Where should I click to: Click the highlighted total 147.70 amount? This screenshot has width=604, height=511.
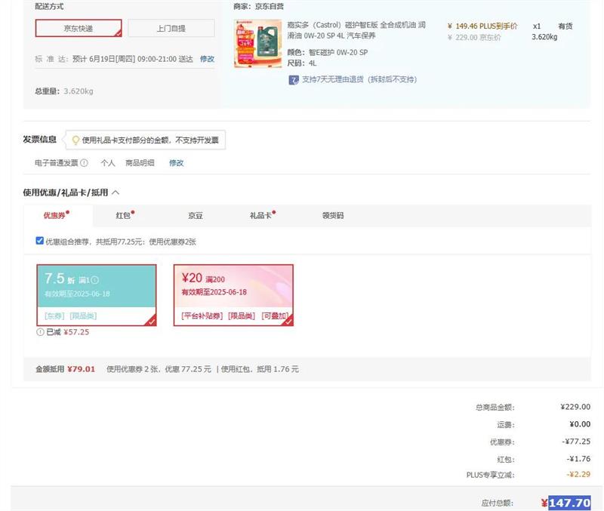(x=569, y=503)
